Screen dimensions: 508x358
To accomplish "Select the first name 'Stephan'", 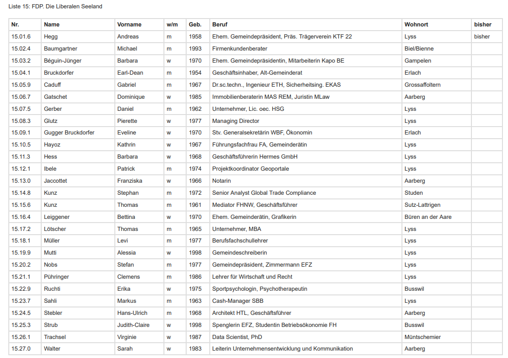I will point(128,193).
